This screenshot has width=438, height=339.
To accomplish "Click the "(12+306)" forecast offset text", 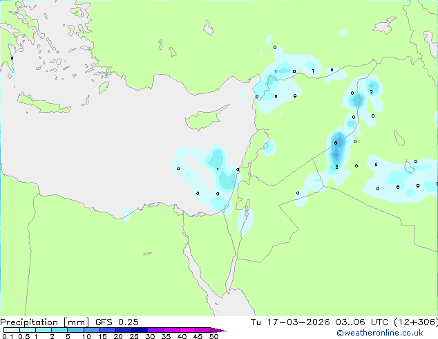I will [x=416, y=322].
